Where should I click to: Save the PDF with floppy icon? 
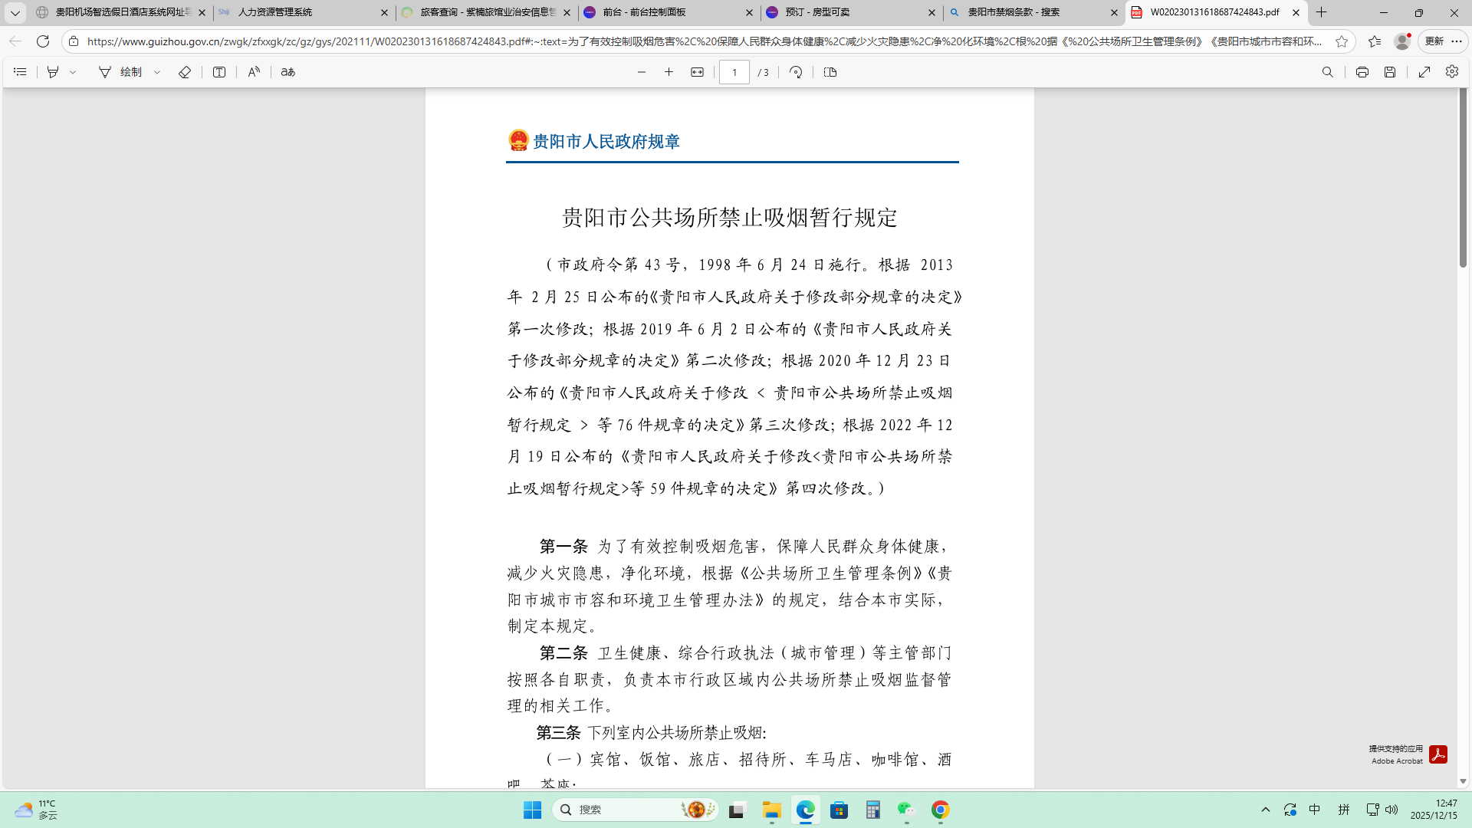1389,72
